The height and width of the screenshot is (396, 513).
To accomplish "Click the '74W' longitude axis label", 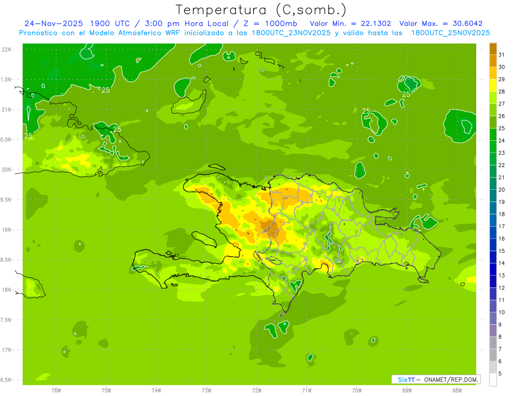I will [156, 390].
